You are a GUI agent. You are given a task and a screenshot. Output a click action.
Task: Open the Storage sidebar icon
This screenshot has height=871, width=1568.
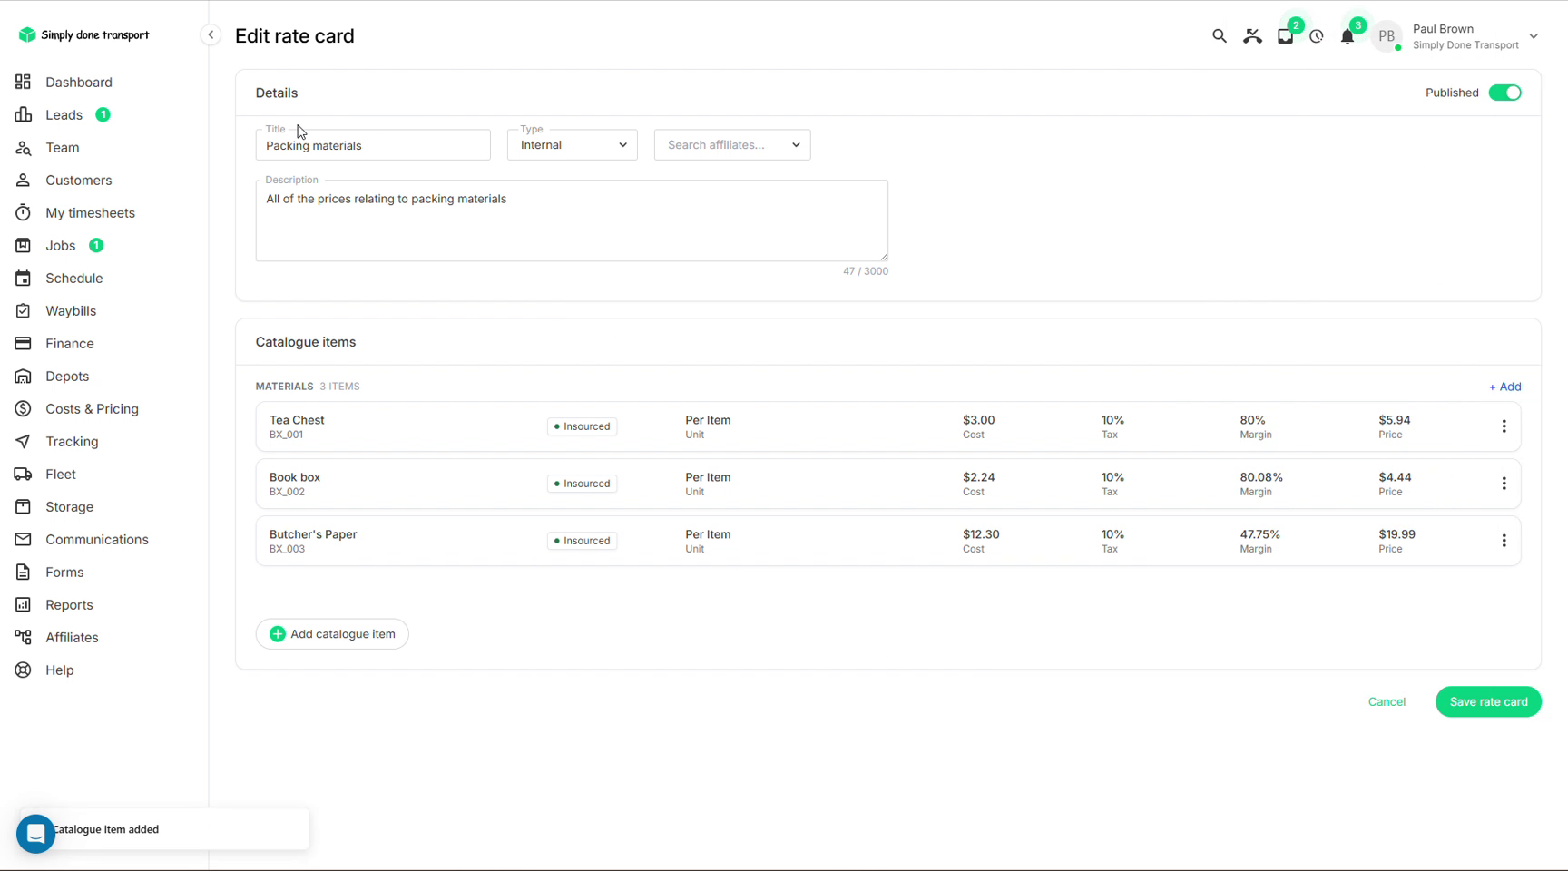[x=23, y=507]
